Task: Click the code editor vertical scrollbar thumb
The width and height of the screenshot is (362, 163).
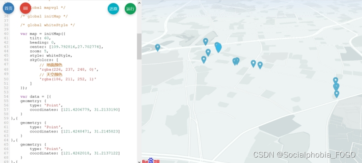Action: point(139,46)
